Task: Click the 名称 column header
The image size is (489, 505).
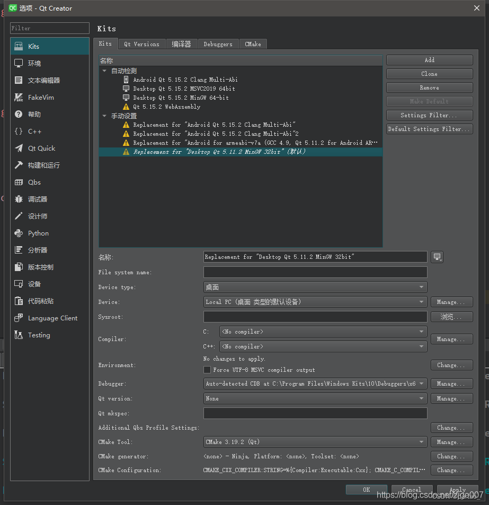Action: point(241,60)
